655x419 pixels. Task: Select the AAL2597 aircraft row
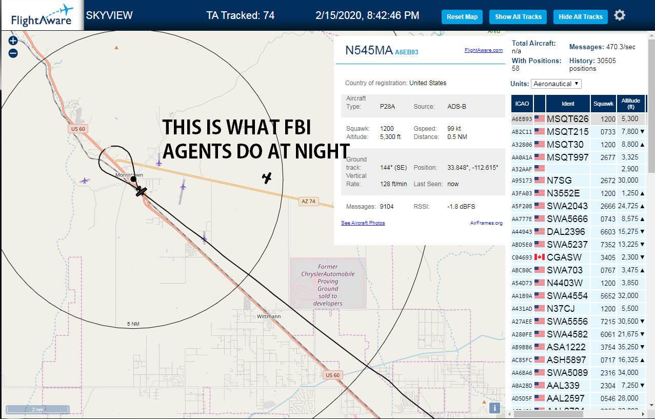[x=579, y=398]
